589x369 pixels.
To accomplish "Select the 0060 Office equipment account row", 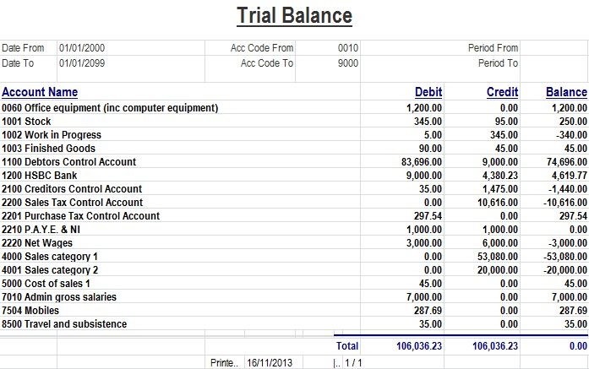I will (x=110, y=108).
